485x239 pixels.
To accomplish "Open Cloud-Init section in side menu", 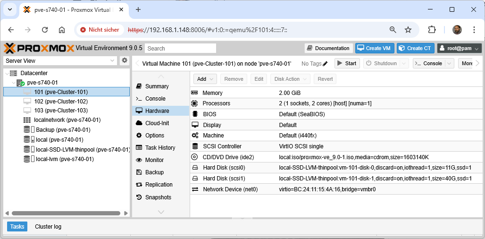I will click(x=157, y=123).
